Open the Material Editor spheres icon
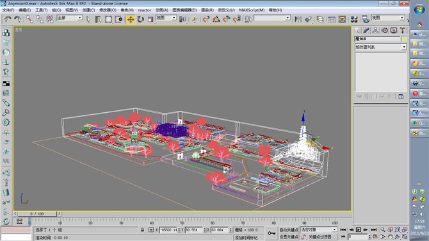The width and height of the screenshot is (429, 241). (353, 19)
